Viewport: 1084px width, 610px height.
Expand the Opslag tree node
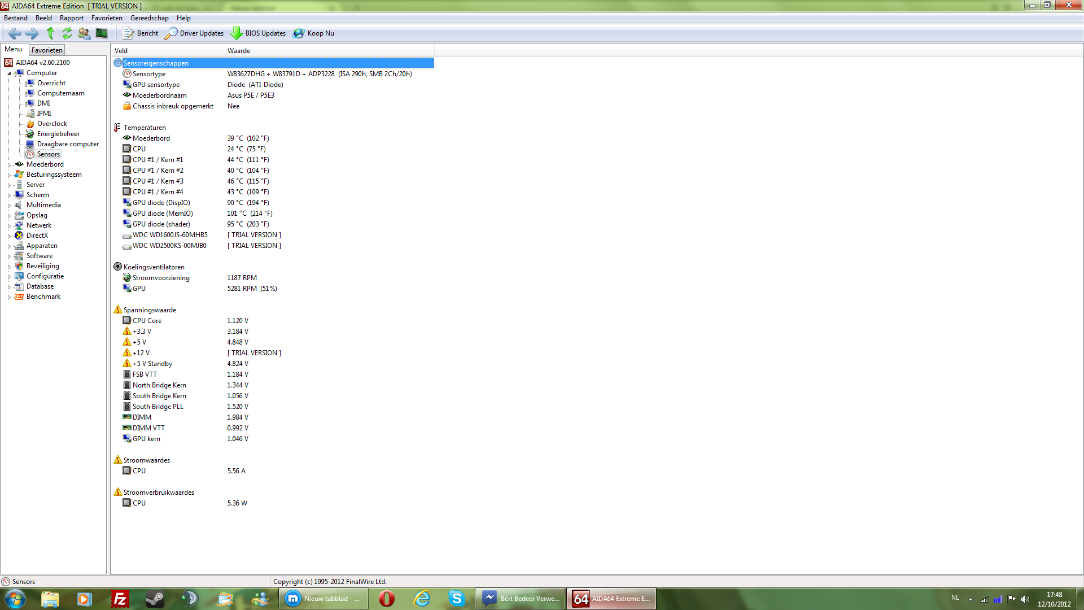[9, 216]
